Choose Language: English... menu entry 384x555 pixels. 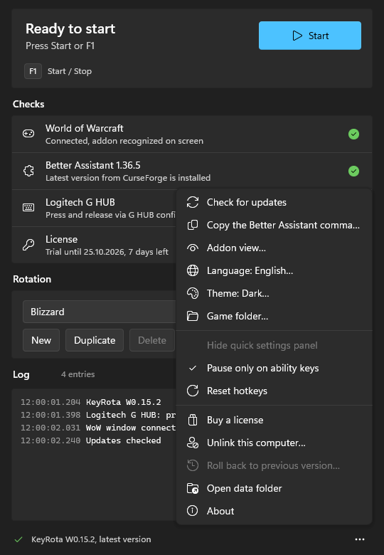point(274,270)
